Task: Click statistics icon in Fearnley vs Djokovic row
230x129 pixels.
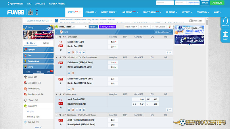Action: point(84,110)
